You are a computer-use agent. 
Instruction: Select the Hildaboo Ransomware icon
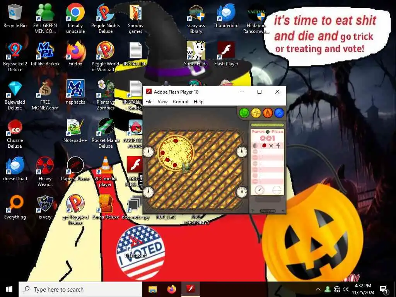click(256, 19)
